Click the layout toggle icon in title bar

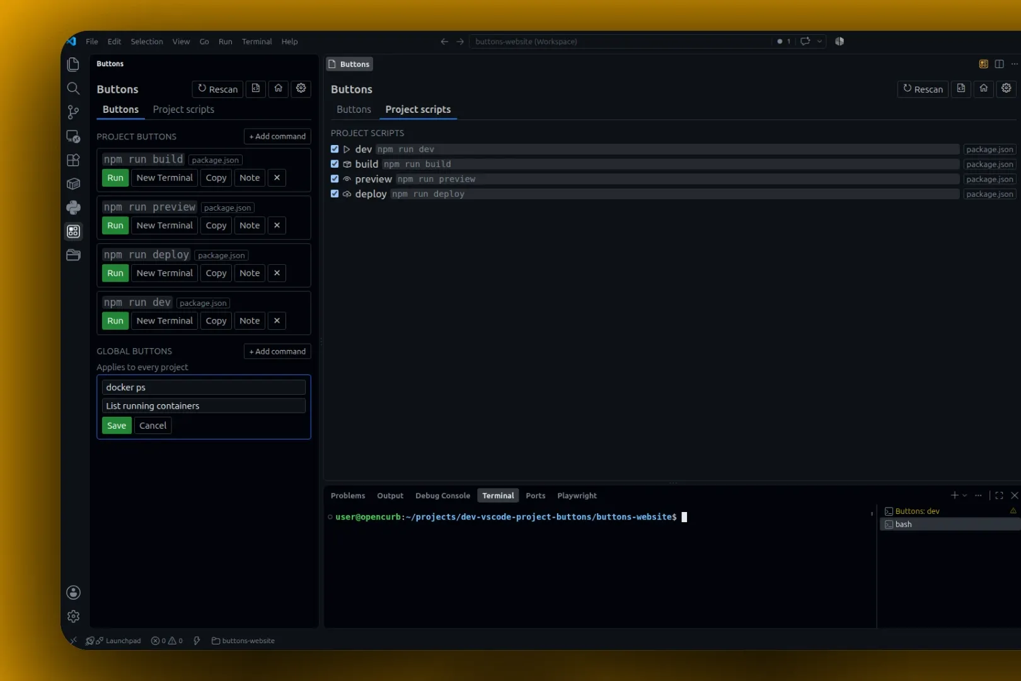[839, 41]
